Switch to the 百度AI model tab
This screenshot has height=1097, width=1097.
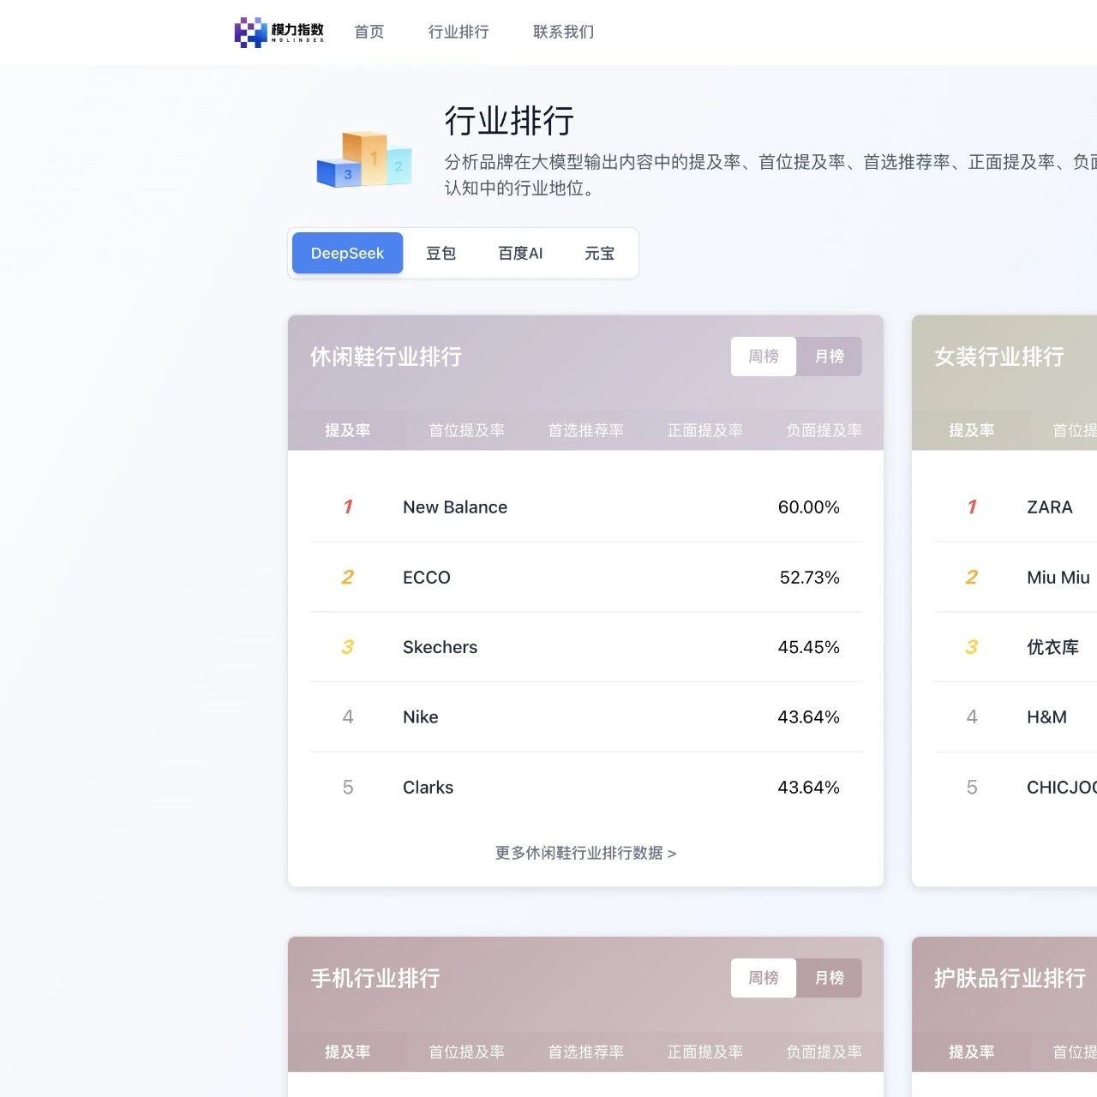click(520, 253)
